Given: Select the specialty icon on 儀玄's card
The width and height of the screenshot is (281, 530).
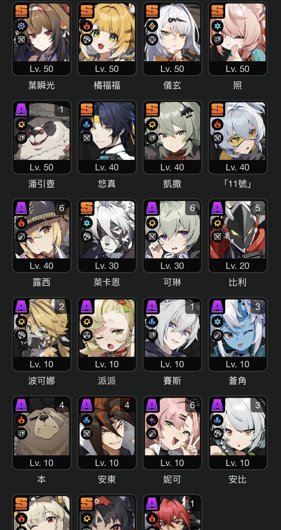Looking at the screenshot, I should coord(152,40).
